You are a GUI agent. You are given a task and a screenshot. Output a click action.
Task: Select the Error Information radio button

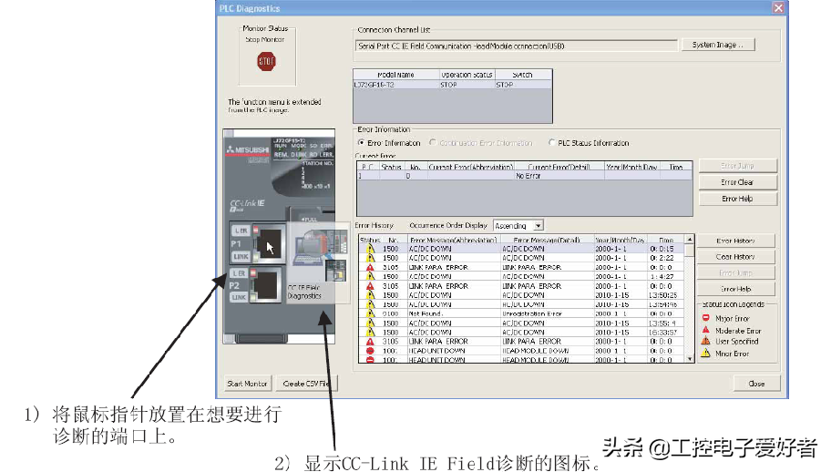tap(361, 143)
